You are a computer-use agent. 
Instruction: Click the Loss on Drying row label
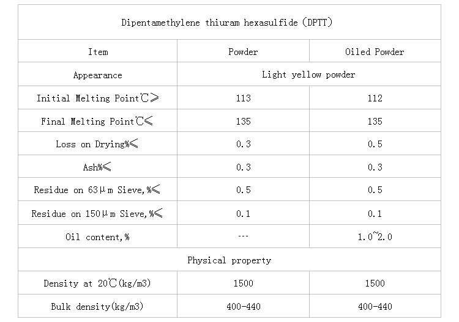point(98,144)
